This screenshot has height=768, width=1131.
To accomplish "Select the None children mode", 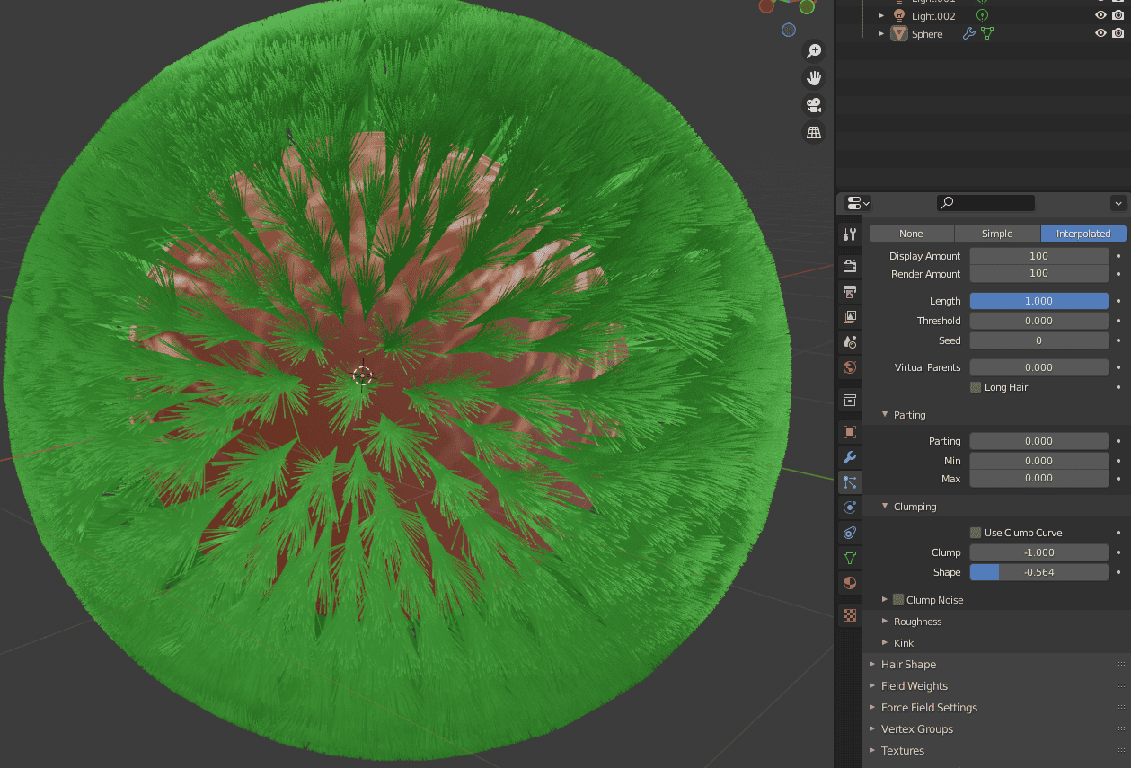I will click(911, 233).
